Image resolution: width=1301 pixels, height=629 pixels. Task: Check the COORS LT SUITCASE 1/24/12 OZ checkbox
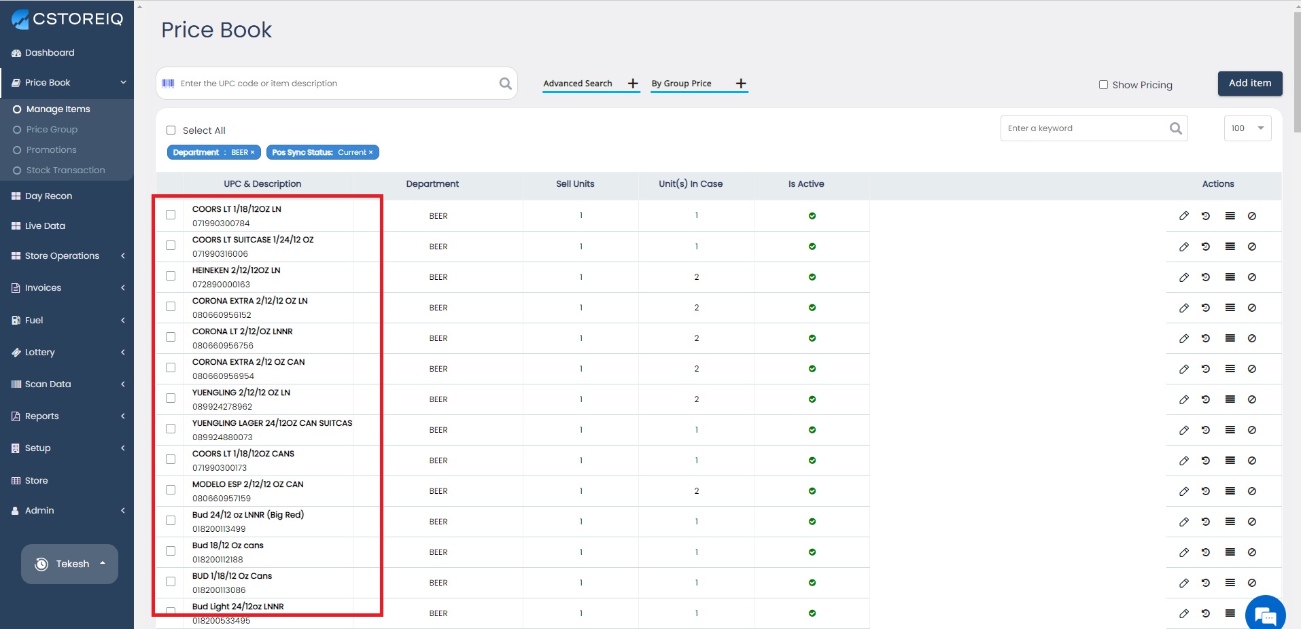point(171,245)
